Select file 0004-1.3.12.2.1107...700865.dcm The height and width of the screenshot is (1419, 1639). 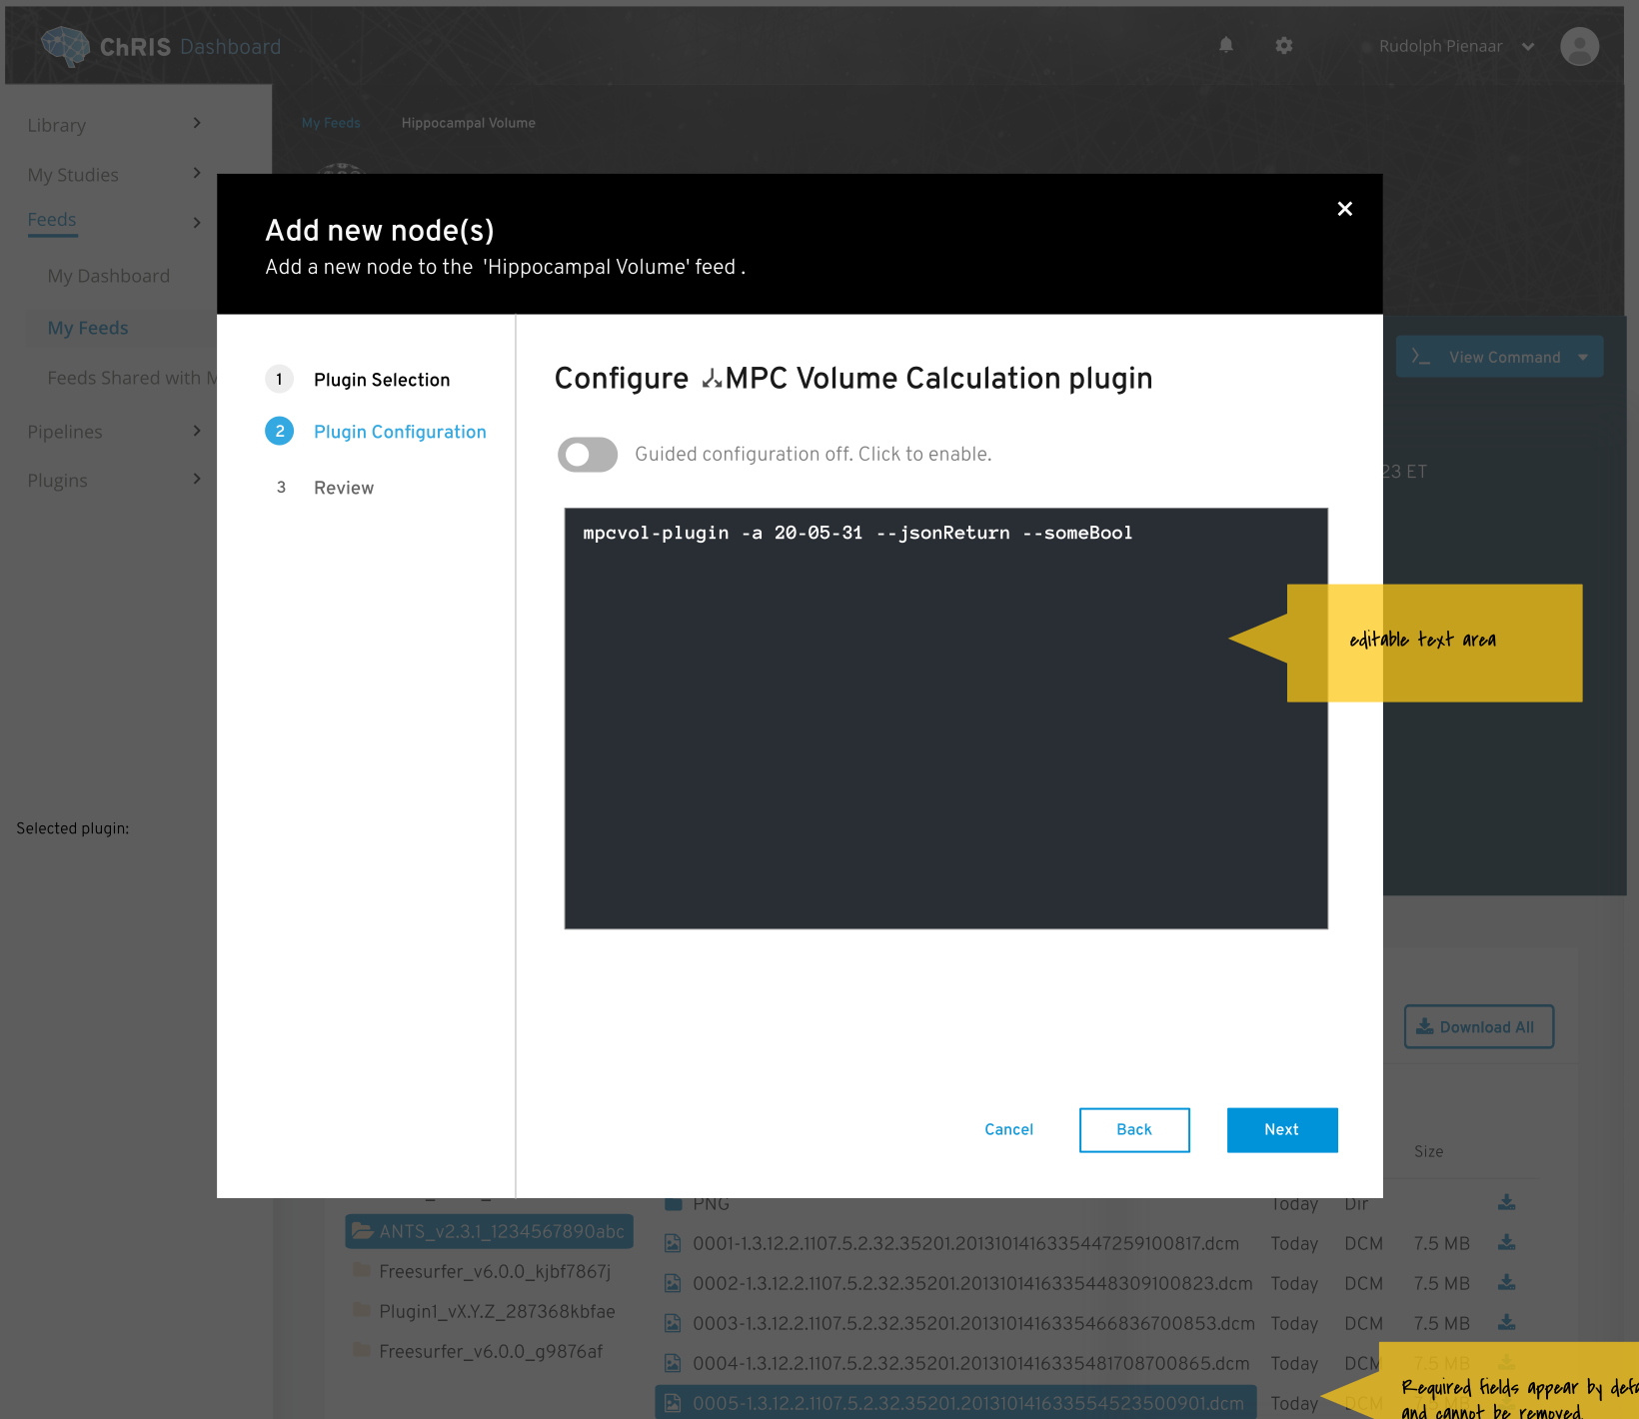(x=970, y=1363)
